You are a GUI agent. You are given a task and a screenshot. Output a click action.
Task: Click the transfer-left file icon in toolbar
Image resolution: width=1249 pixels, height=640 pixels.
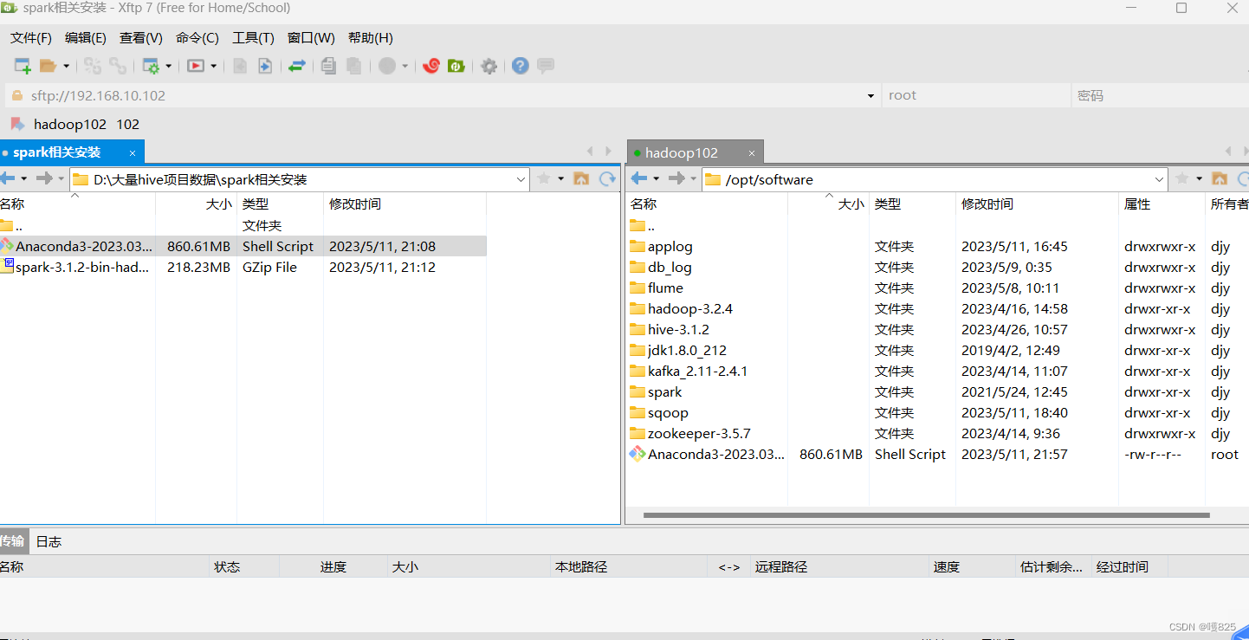[240, 66]
